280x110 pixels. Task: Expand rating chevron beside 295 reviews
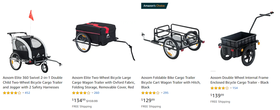pos(162,93)
